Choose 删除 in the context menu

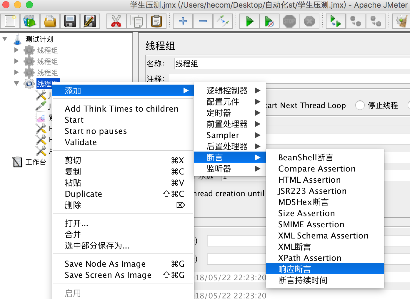pyautogui.click(x=123, y=205)
